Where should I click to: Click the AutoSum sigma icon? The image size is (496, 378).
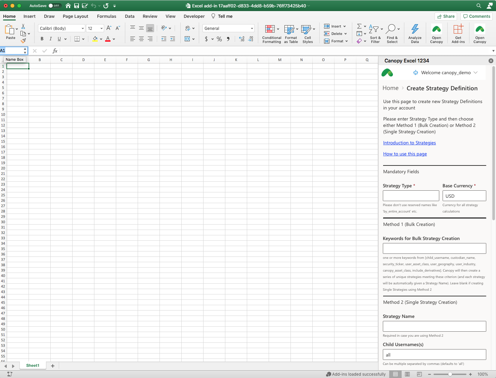(359, 26)
